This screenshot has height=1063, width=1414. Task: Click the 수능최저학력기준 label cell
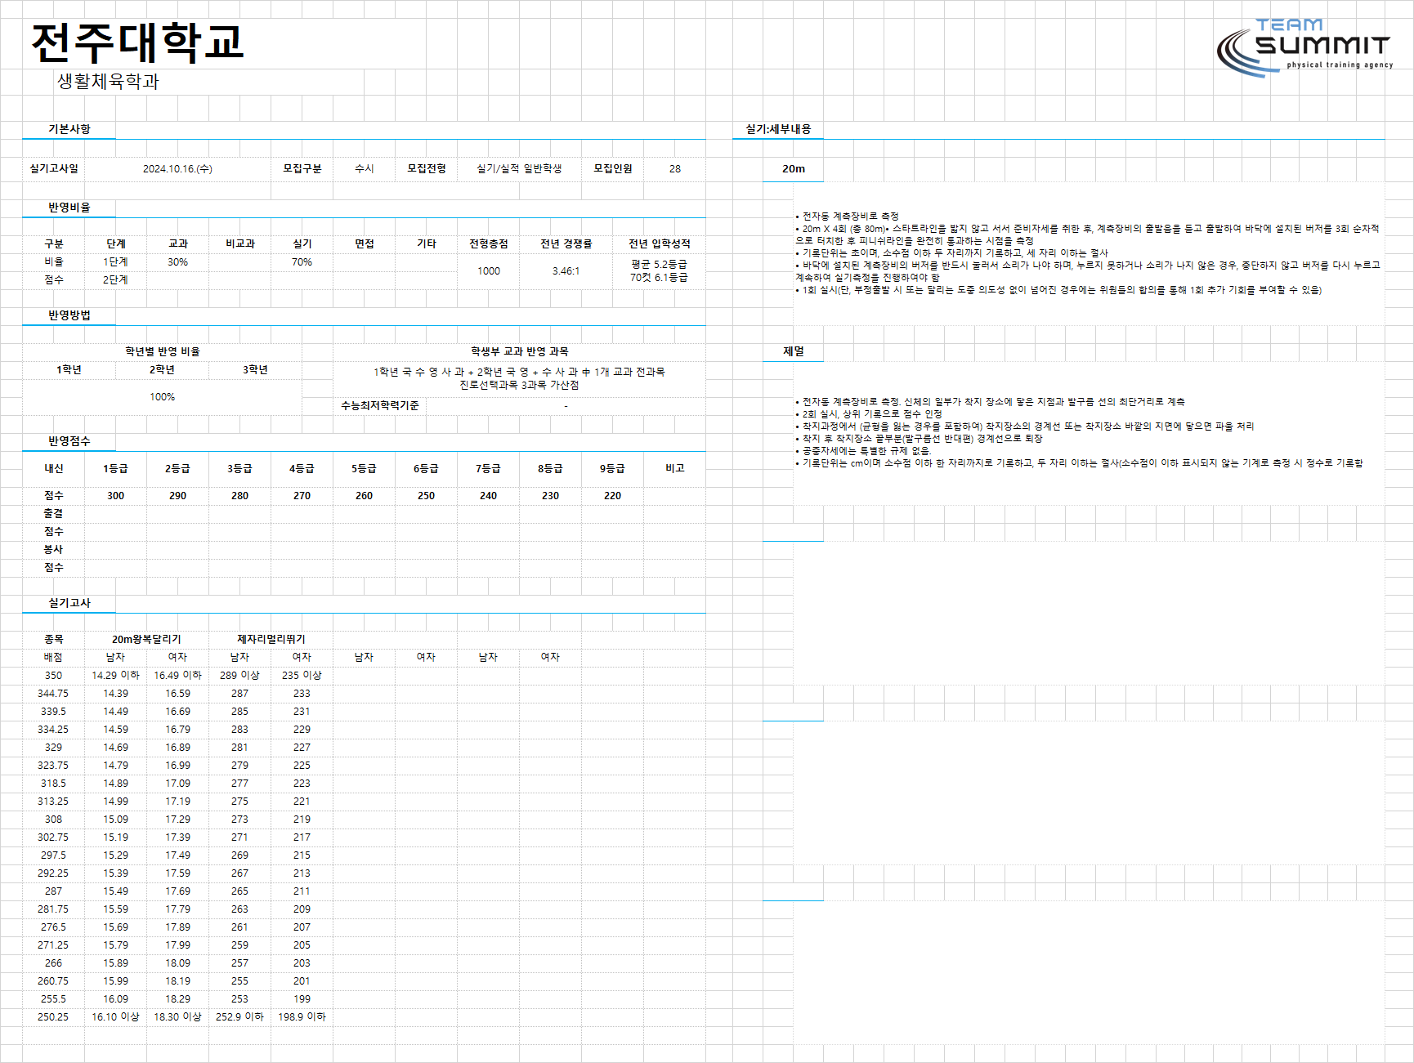point(380,406)
